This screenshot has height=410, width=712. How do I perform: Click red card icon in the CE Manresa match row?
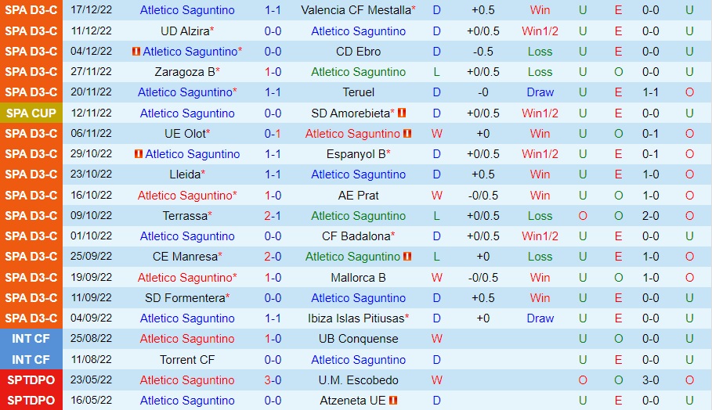click(x=407, y=257)
